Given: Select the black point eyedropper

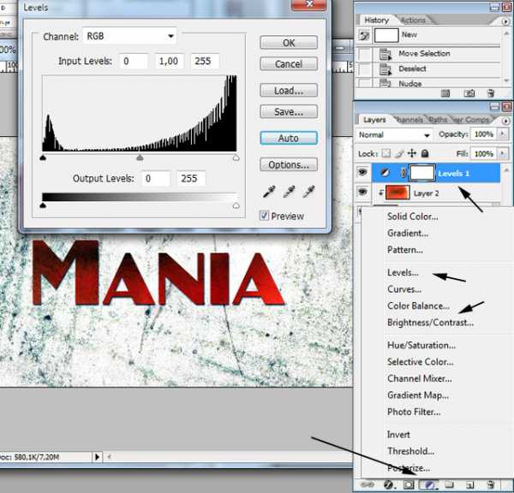Looking at the screenshot, I should [x=266, y=191].
